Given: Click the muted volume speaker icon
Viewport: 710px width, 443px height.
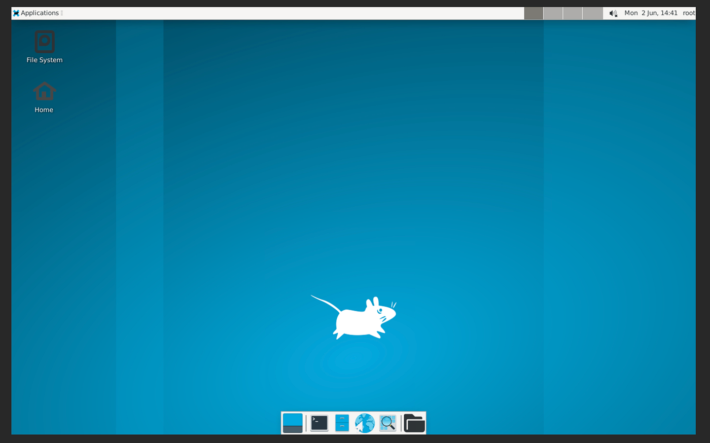Looking at the screenshot, I should tap(613, 13).
